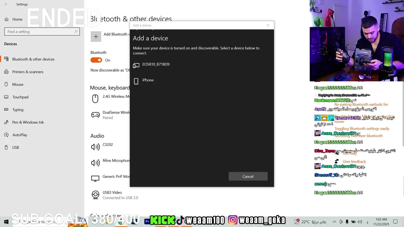Click the Give feedback link
404x227 pixels.
(x=354, y=161)
